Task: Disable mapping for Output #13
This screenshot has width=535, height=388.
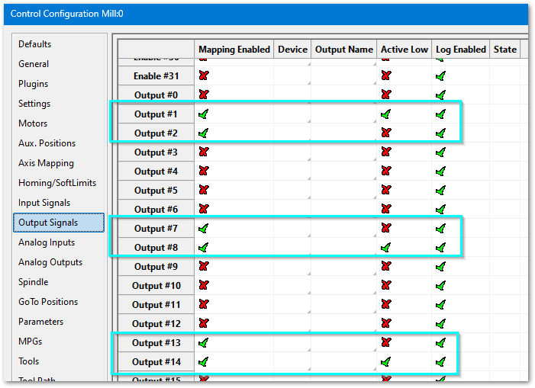Action: coord(204,343)
